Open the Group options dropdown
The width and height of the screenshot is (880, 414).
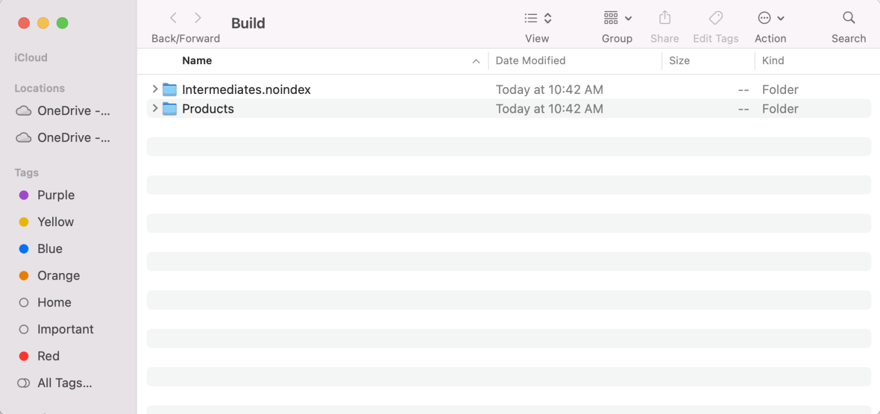pyautogui.click(x=617, y=18)
